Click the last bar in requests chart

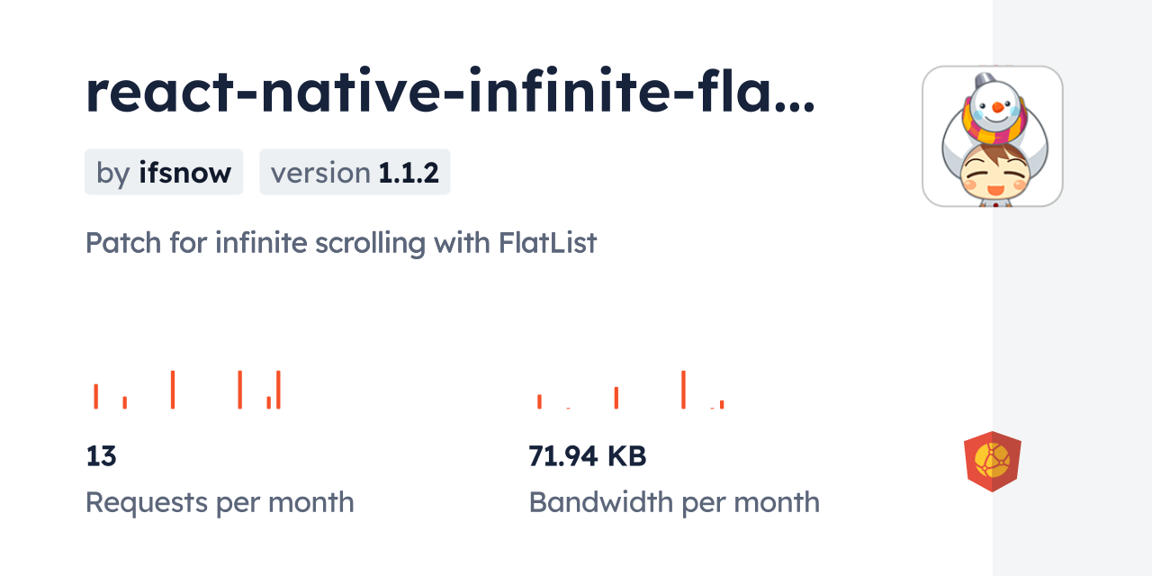(279, 390)
